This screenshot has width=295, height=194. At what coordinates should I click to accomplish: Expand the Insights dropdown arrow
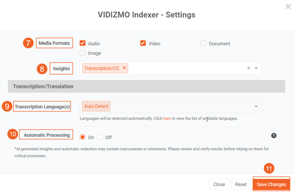click(x=256, y=68)
